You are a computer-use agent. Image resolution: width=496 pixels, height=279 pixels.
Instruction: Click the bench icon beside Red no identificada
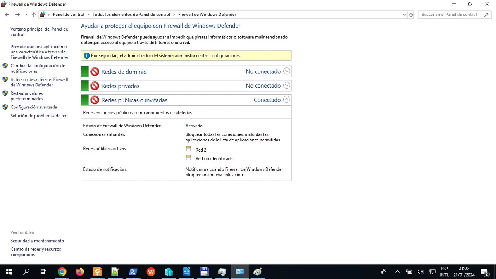pos(189,158)
